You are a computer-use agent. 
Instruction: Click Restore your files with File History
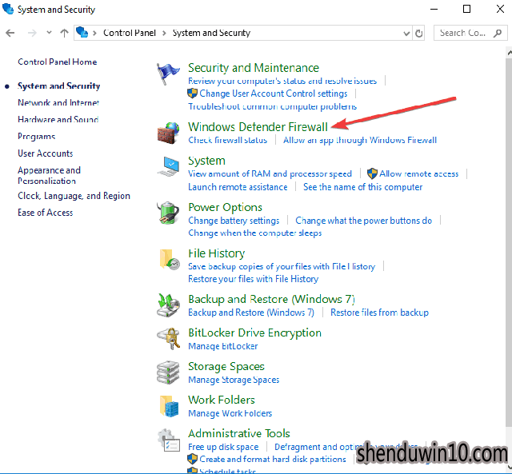(x=253, y=279)
